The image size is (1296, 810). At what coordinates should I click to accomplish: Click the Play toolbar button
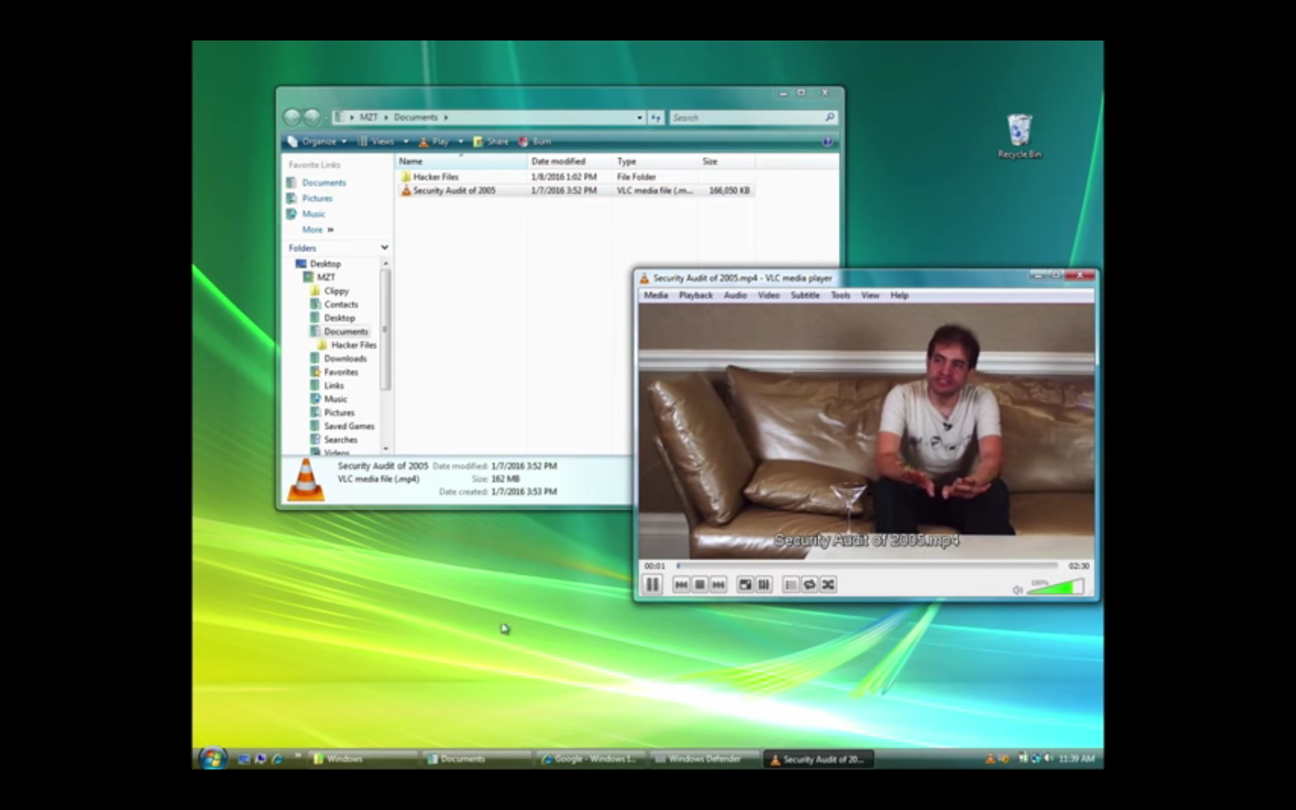click(434, 141)
